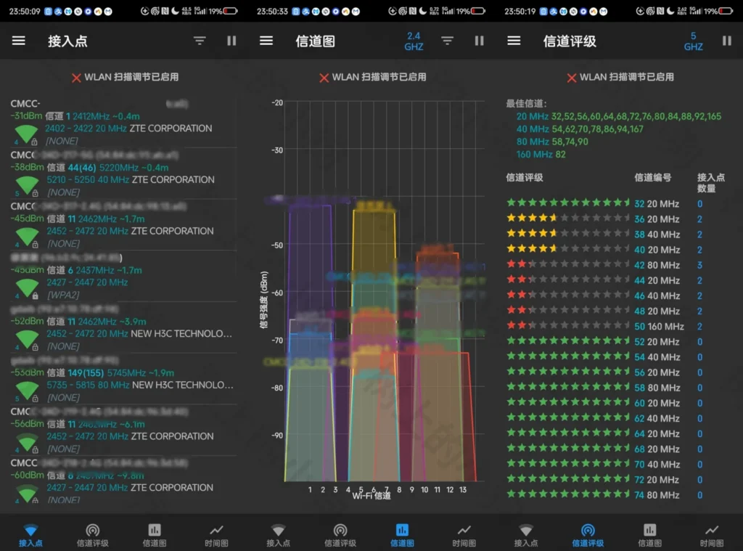Image resolution: width=743 pixels, height=551 pixels.
Task: Switch the 信道图 band using the 2.4 GHZ selector
Action: click(x=414, y=41)
